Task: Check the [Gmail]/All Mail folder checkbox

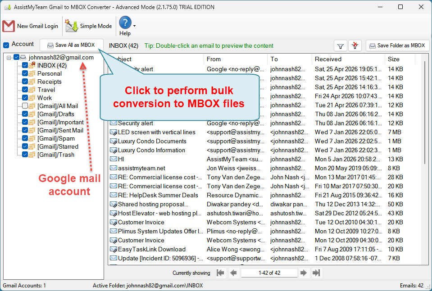Action: click(x=25, y=106)
